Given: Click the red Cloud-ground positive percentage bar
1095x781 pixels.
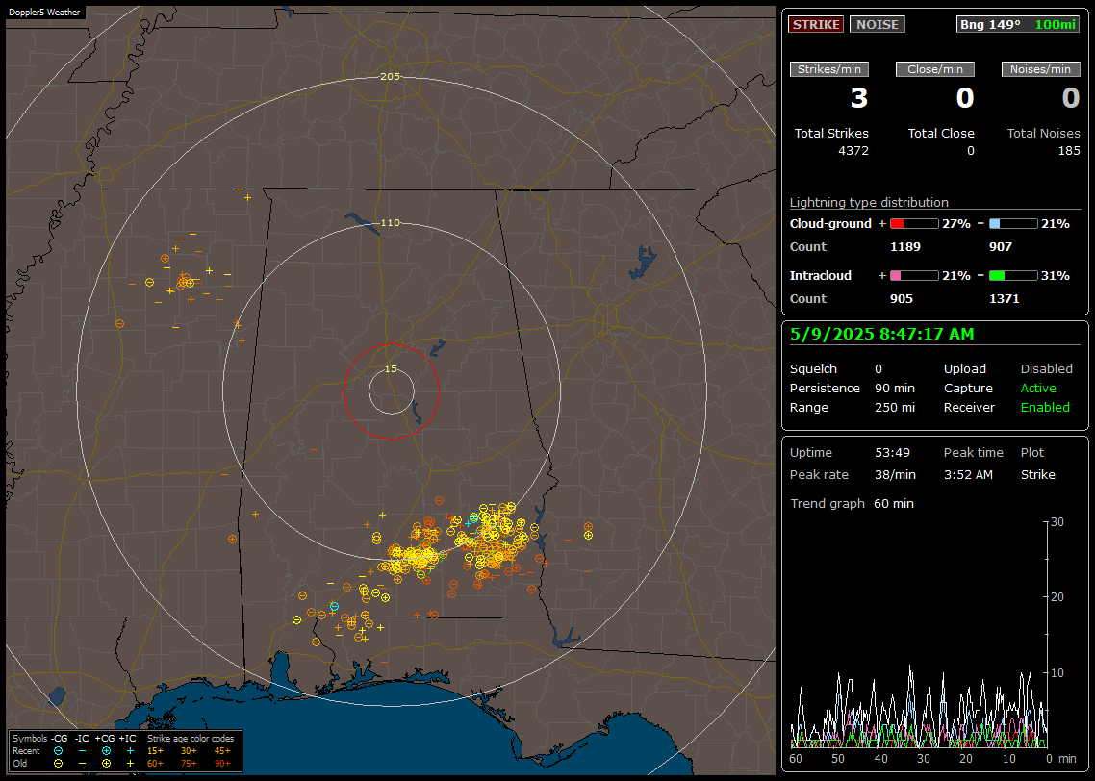Looking at the screenshot, I should click(x=914, y=224).
